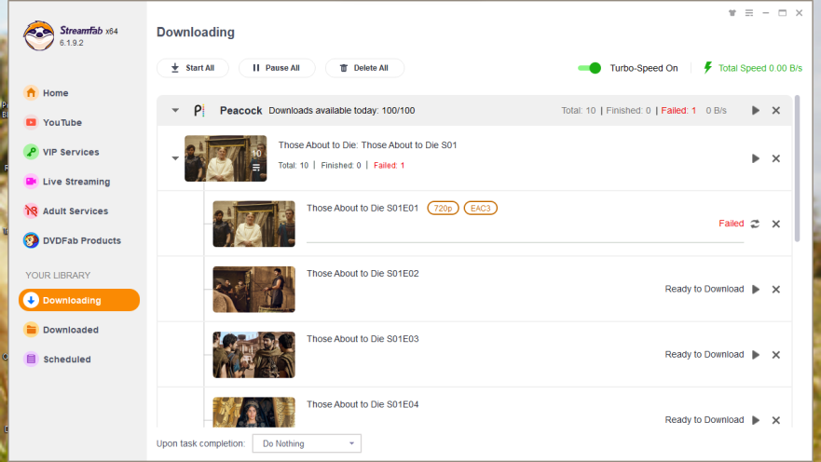Open the YouTube section

click(52, 122)
